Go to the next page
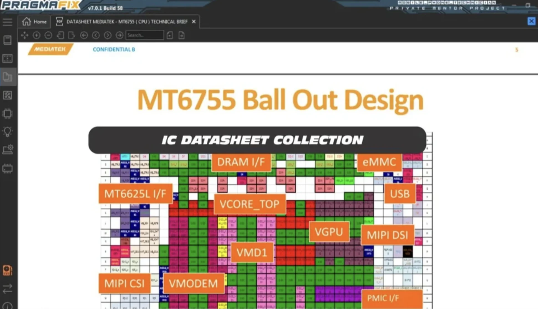538x309 pixels. click(x=108, y=35)
